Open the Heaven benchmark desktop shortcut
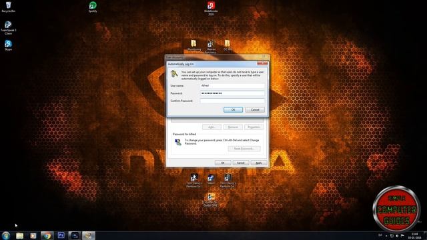The image size is (427, 240). (211, 46)
